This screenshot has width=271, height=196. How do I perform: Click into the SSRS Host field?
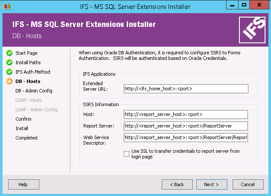click(x=186, y=114)
